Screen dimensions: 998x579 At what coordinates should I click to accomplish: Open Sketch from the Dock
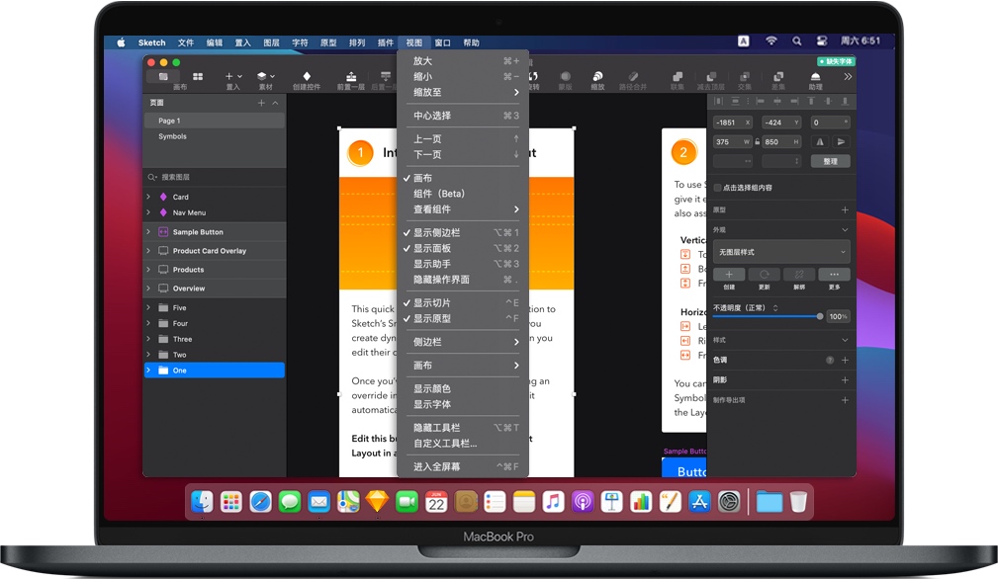pyautogui.click(x=377, y=502)
